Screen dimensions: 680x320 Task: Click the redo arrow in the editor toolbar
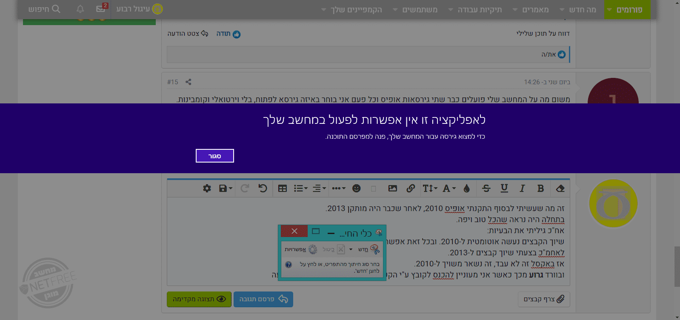[245, 188]
